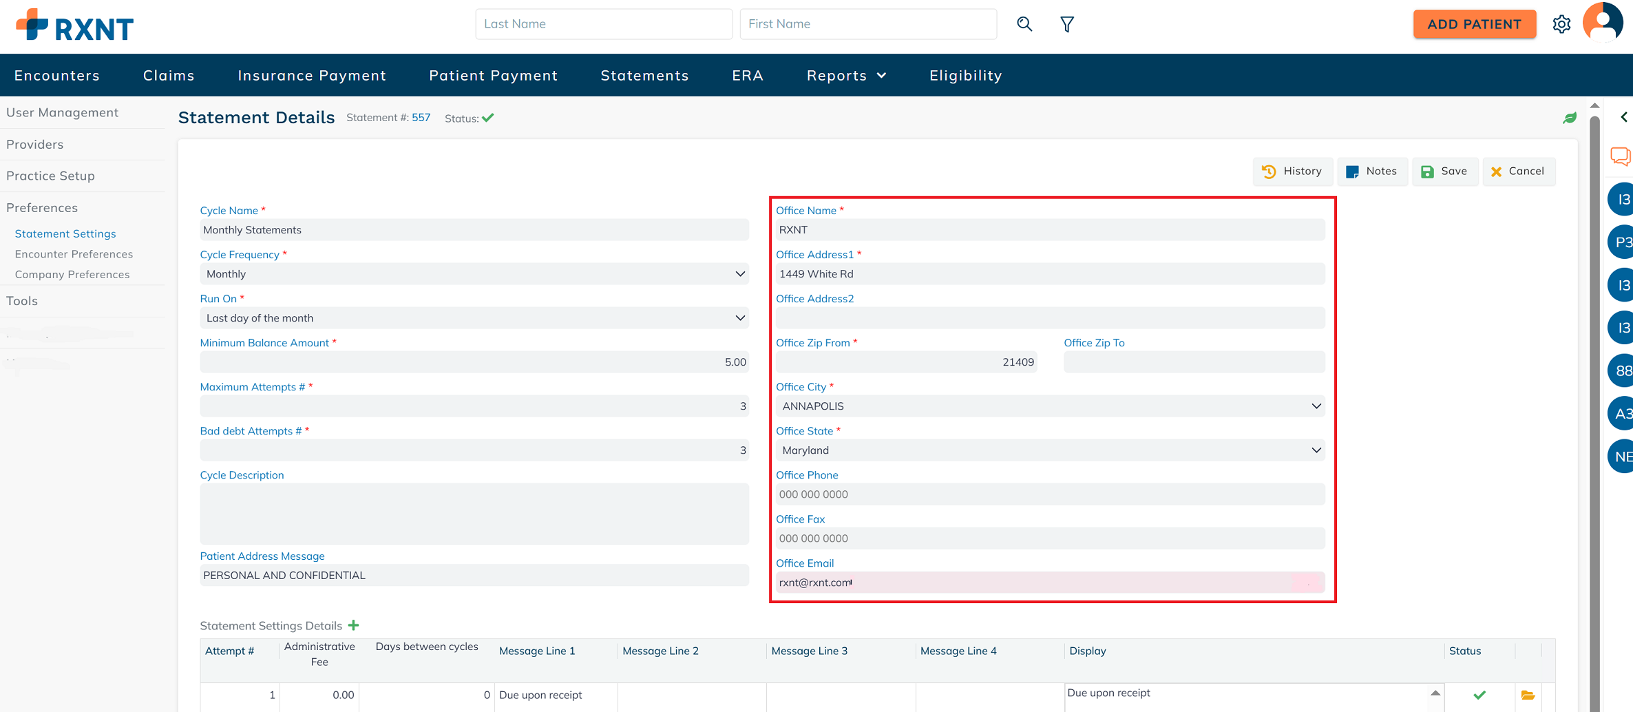
Task: Select Encounter Preferences in the sidebar
Action: [x=74, y=254]
